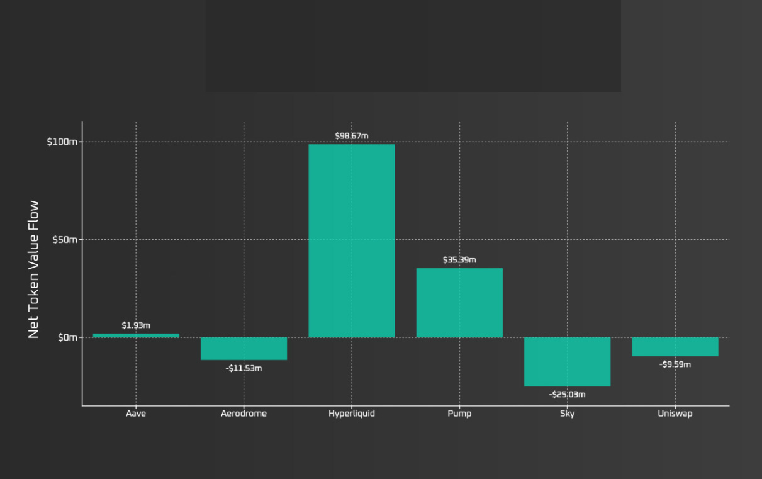Click the $1.93m value label

(x=136, y=325)
